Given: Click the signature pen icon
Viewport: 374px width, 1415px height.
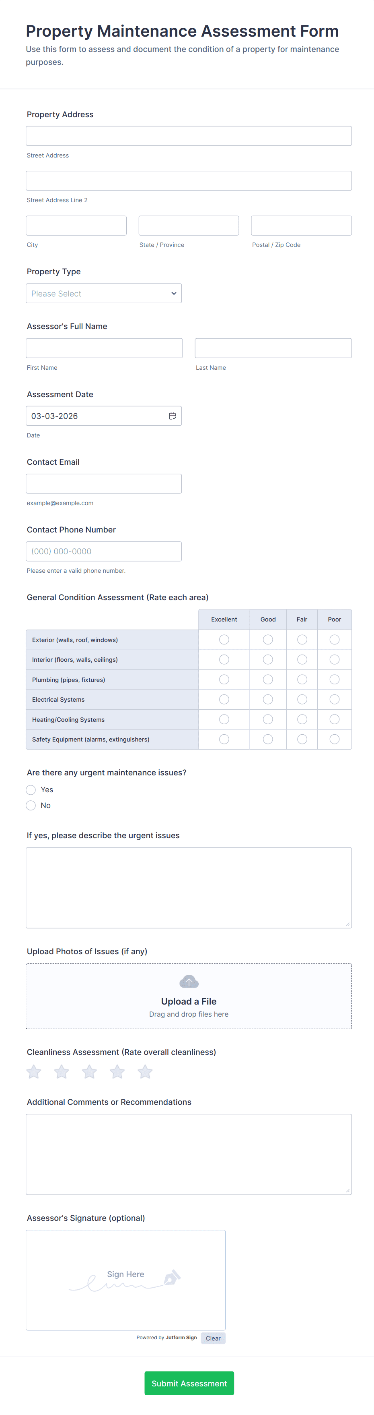Looking at the screenshot, I should click(x=172, y=1277).
